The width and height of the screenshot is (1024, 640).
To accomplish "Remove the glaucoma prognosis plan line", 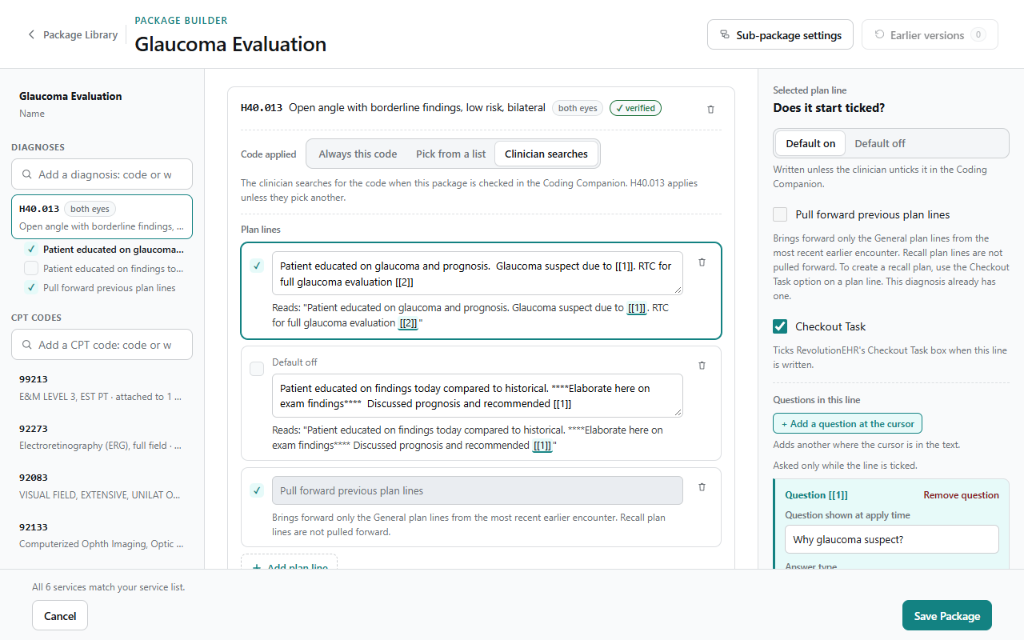I will tap(702, 262).
